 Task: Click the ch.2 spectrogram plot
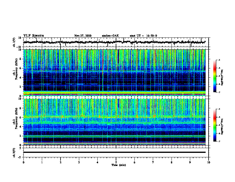coord(115,122)
